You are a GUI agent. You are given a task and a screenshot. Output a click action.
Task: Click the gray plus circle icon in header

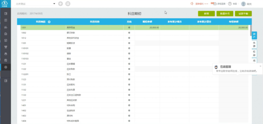61,4
